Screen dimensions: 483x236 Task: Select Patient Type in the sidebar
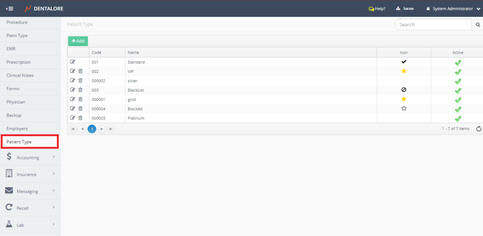coord(29,142)
